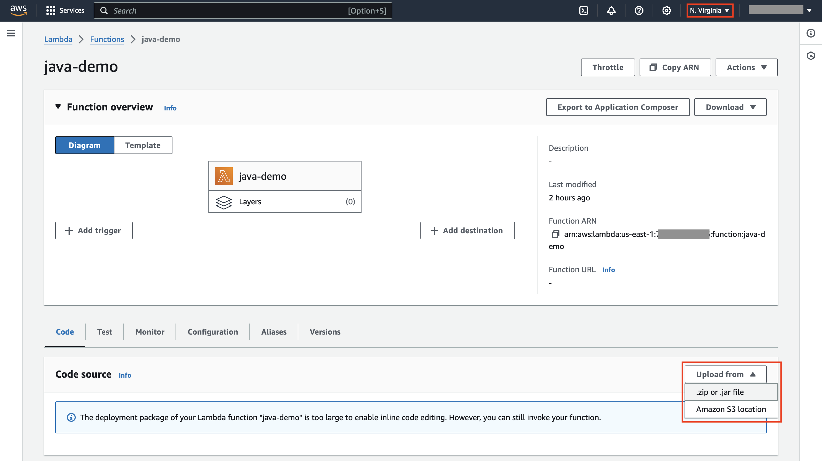822x461 pixels.
Task: Open the Actions dropdown
Action: point(746,67)
